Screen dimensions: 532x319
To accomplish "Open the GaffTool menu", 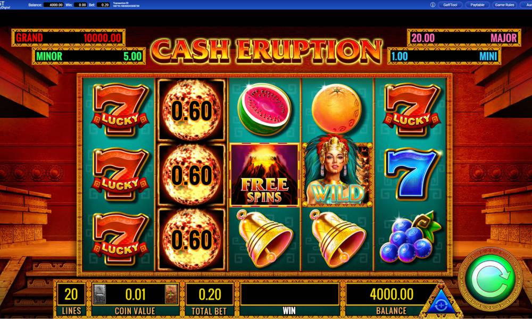I will pyautogui.click(x=450, y=5).
